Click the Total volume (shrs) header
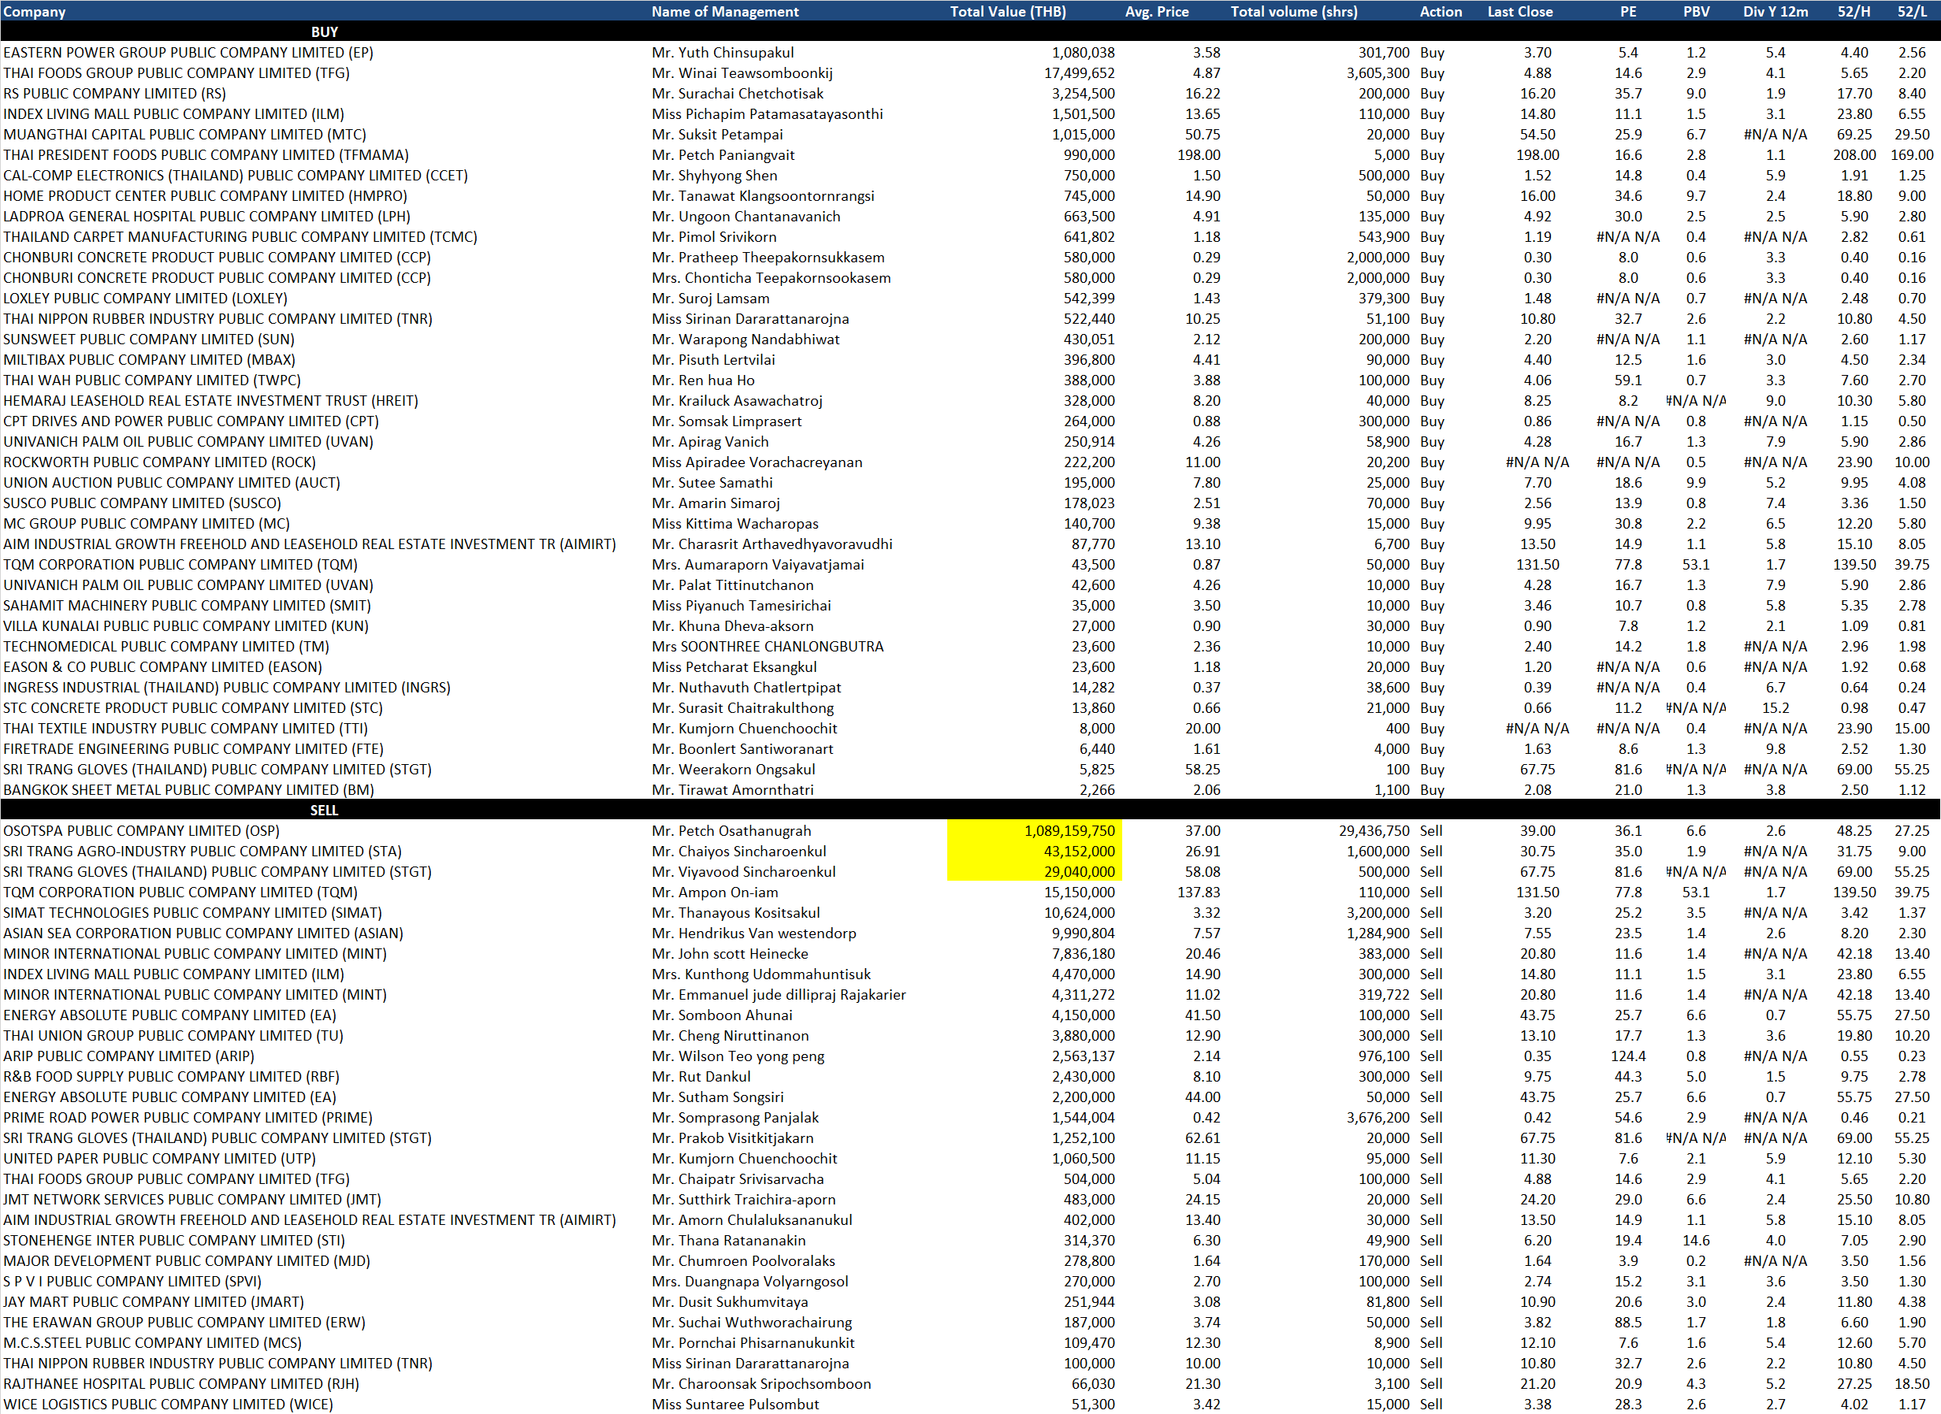 tap(1293, 11)
